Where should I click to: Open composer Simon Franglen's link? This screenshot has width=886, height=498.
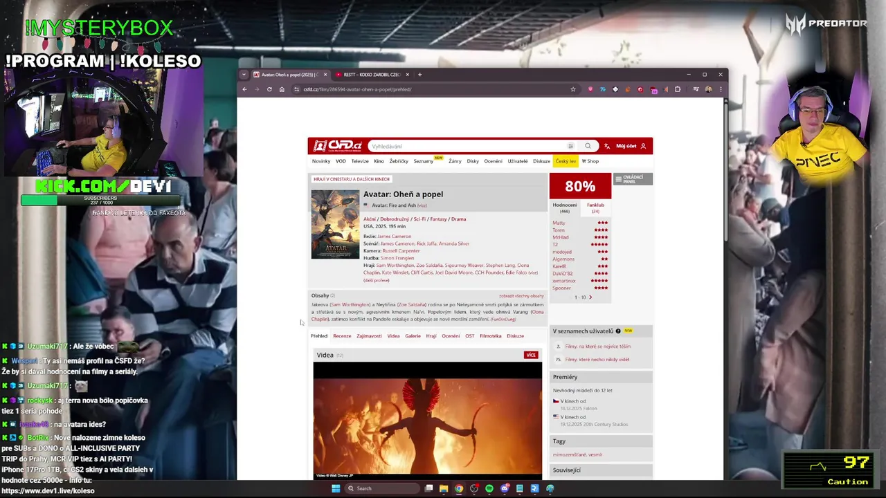pos(397,258)
